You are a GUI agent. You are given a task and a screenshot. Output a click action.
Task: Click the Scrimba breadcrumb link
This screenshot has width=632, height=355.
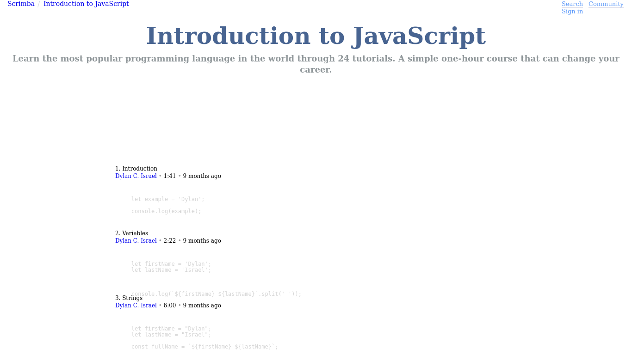pyautogui.click(x=21, y=4)
